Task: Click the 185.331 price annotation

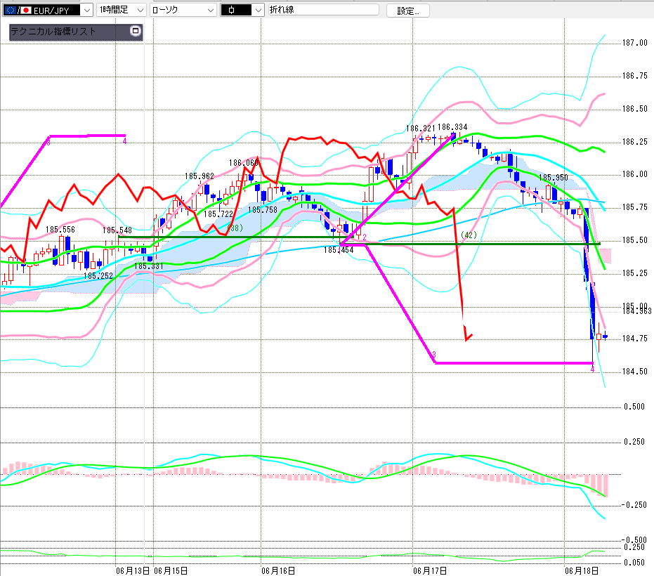Action: point(149,266)
